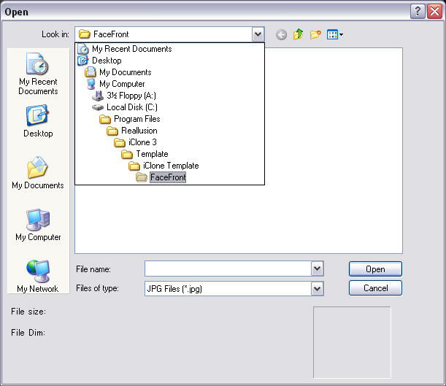The width and height of the screenshot is (446, 386).
Task: Expand the Files of type dropdown
Action: click(317, 289)
